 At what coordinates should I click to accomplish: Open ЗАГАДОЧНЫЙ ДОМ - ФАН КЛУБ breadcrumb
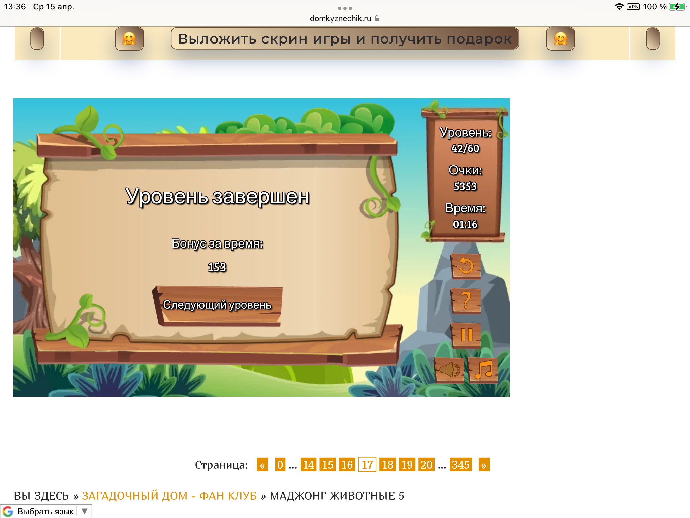pos(169,496)
